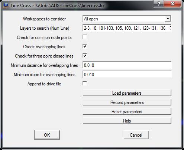Click the Load parameters button
Viewport: 184px width, 150px height.
point(127,93)
